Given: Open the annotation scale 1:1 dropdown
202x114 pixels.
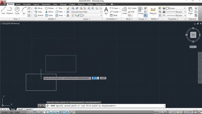Looking at the screenshot, I should tap(172, 112).
